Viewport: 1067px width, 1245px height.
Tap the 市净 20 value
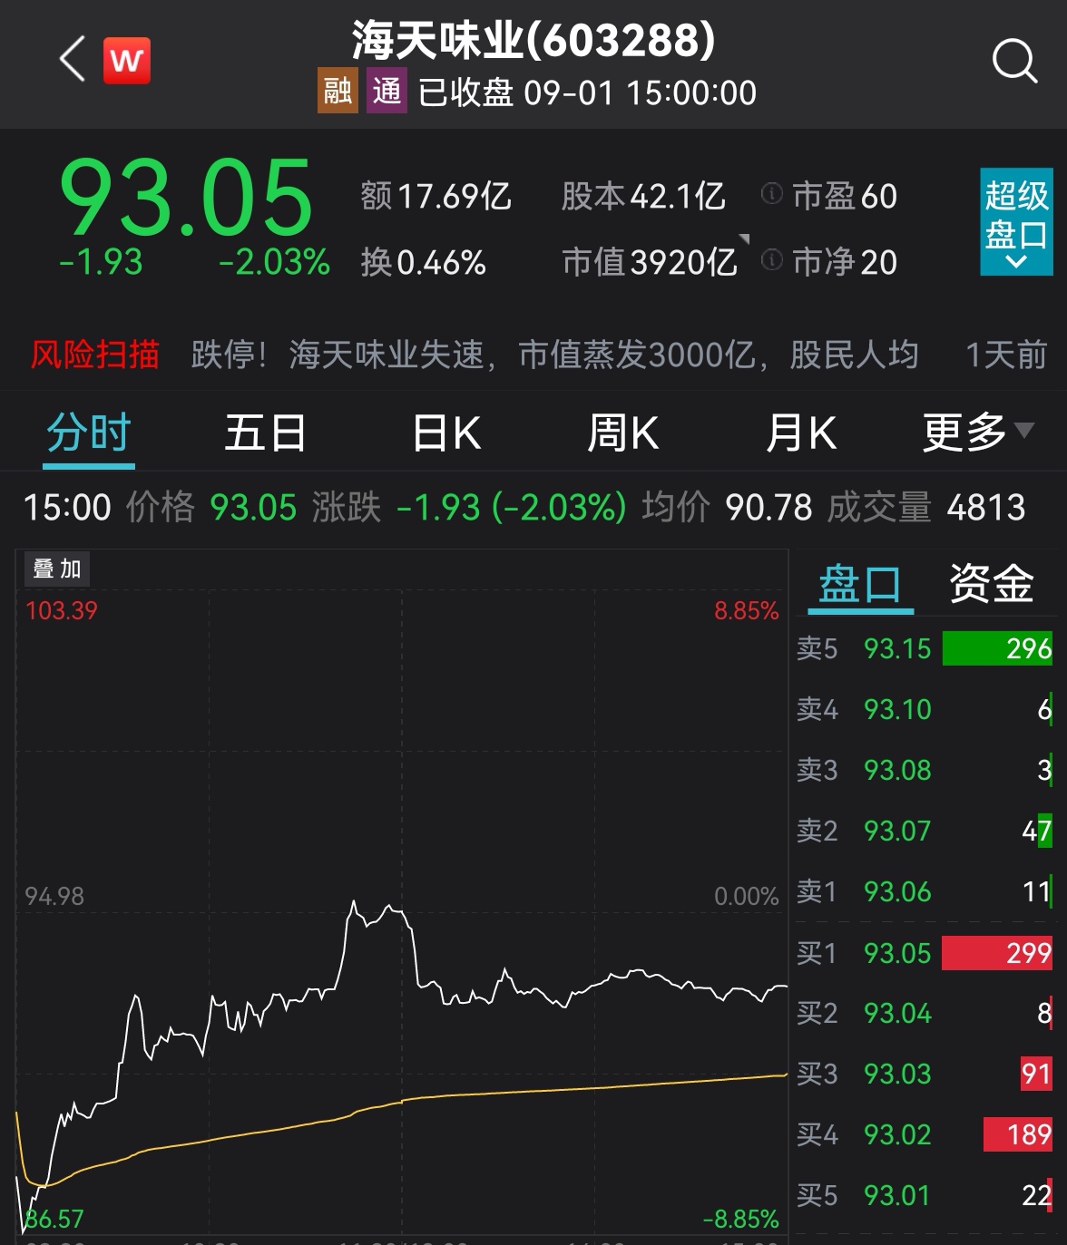coord(845,262)
